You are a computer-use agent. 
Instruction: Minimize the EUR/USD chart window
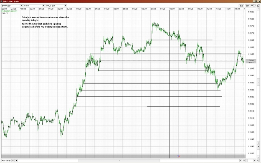[x=254, y=1]
